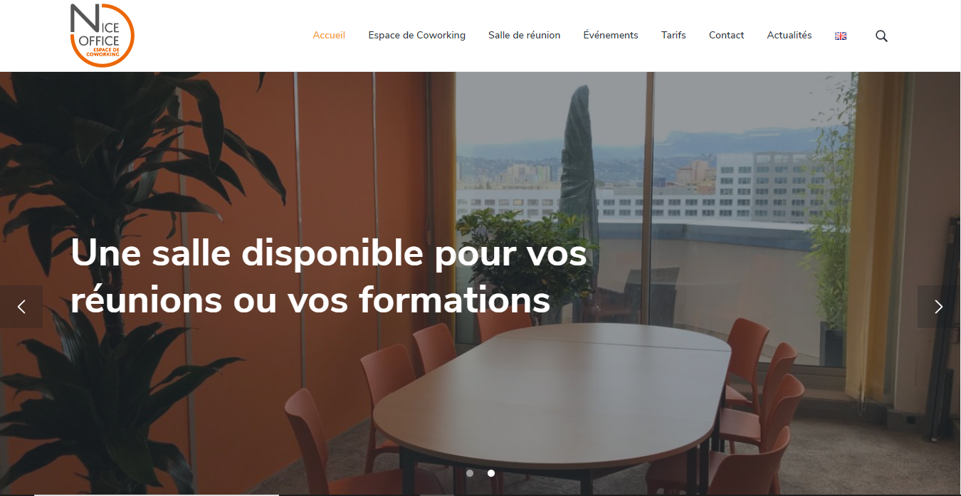Go to the Tarifs page
The width and height of the screenshot is (961, 496).
673,35
